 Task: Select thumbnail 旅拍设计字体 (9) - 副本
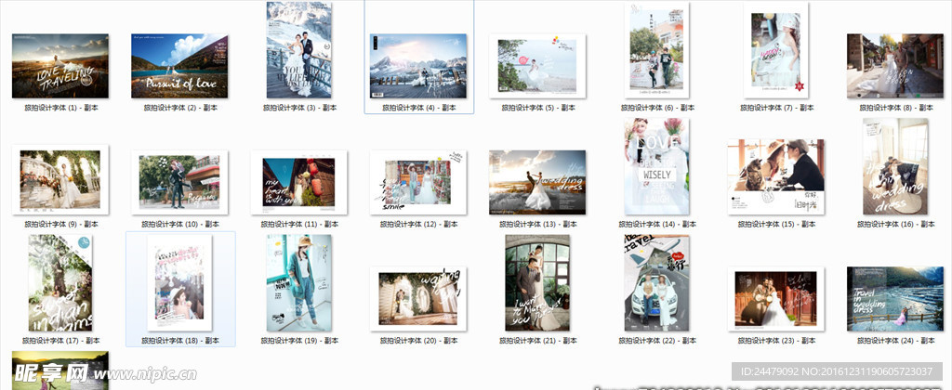point(60,179)
